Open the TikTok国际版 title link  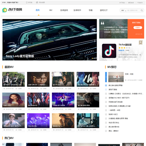[x=125, y=45]
